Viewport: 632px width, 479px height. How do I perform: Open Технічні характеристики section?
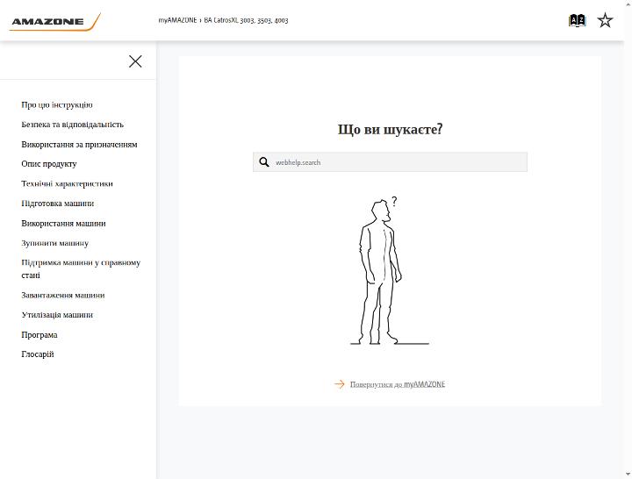pos(67,183)
